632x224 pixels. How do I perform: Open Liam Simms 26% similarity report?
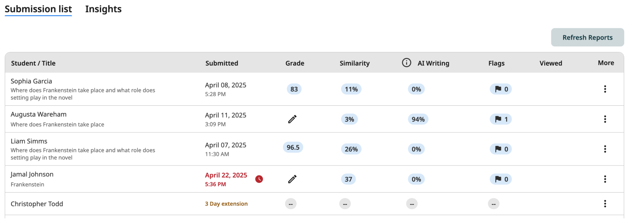click(x=351, y=149)
